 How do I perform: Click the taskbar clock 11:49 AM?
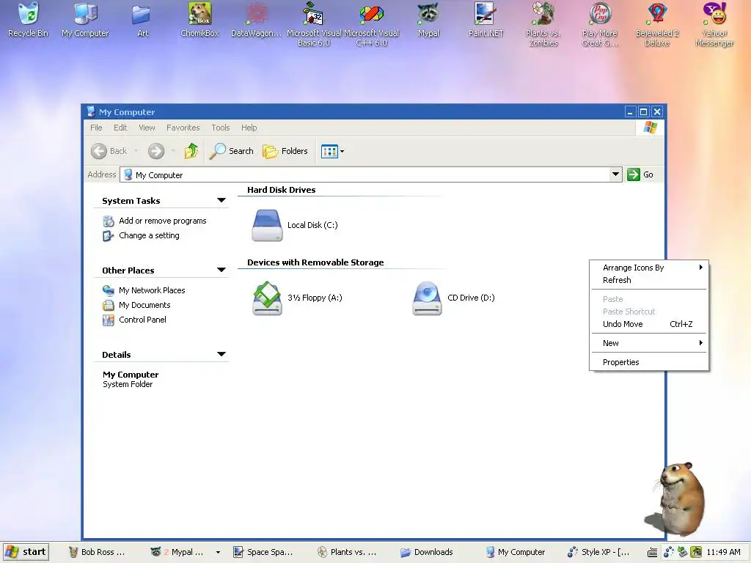723,552
